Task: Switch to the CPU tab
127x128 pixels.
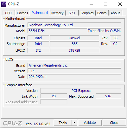Action: coord(8,13)
